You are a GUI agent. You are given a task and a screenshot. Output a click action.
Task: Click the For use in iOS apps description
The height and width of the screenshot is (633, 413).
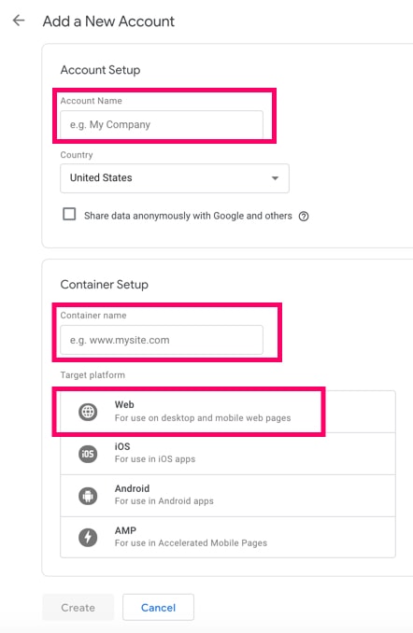coord(155,459)
